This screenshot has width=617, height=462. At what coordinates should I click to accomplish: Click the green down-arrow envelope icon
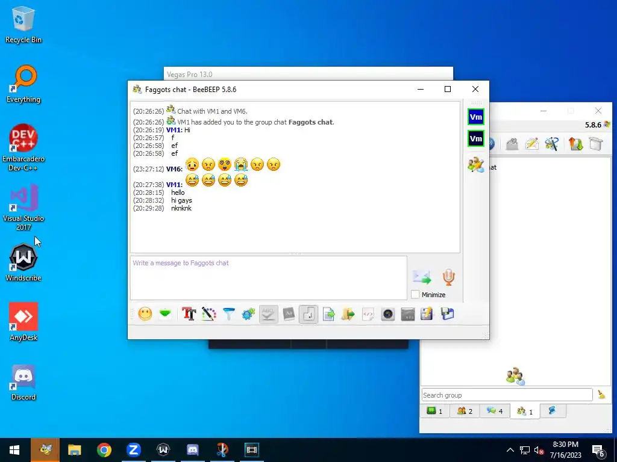165,314
